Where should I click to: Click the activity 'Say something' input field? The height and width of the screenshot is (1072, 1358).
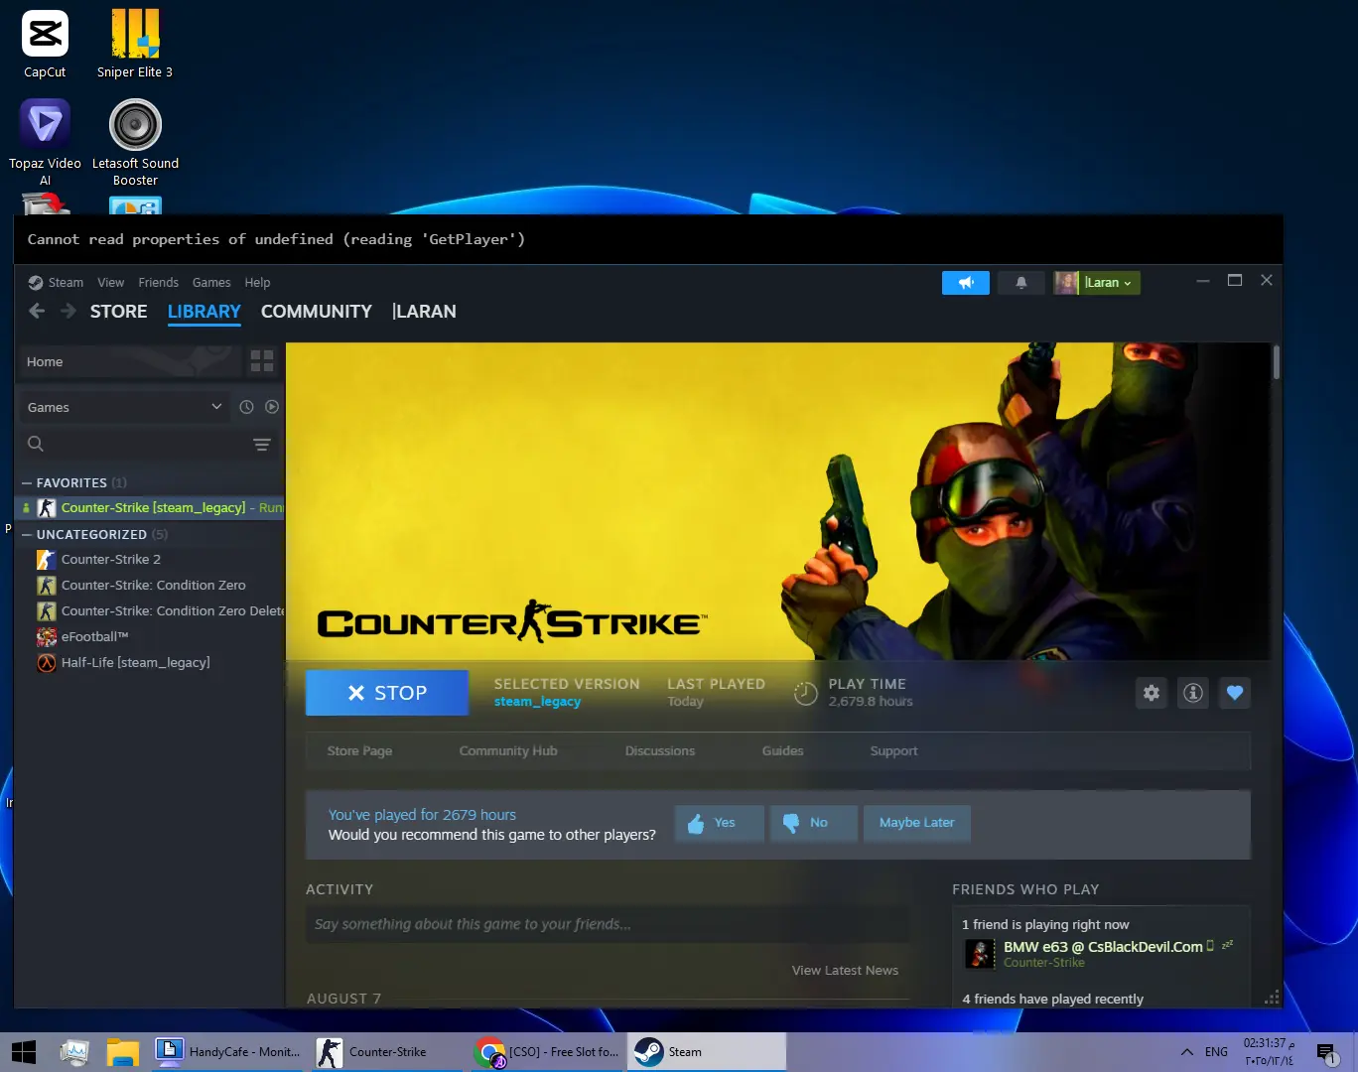[x=608, y=924]
